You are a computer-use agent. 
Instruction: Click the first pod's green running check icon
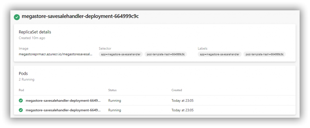tap(21, 101)
